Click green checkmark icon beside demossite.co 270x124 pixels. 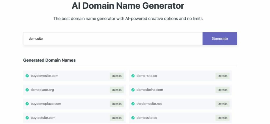pyautogui.click(x=133, y=118)
